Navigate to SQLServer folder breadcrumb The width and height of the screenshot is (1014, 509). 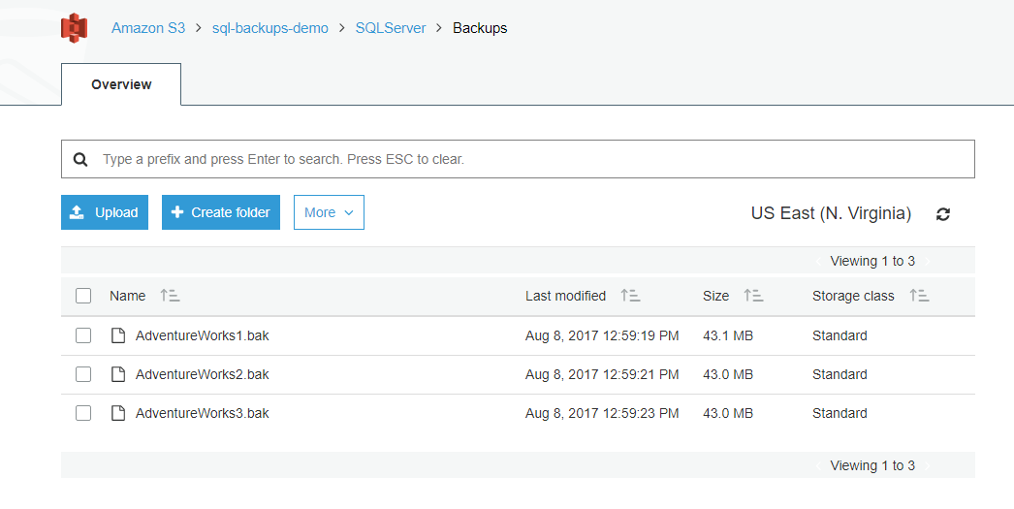tap(391, 28)
